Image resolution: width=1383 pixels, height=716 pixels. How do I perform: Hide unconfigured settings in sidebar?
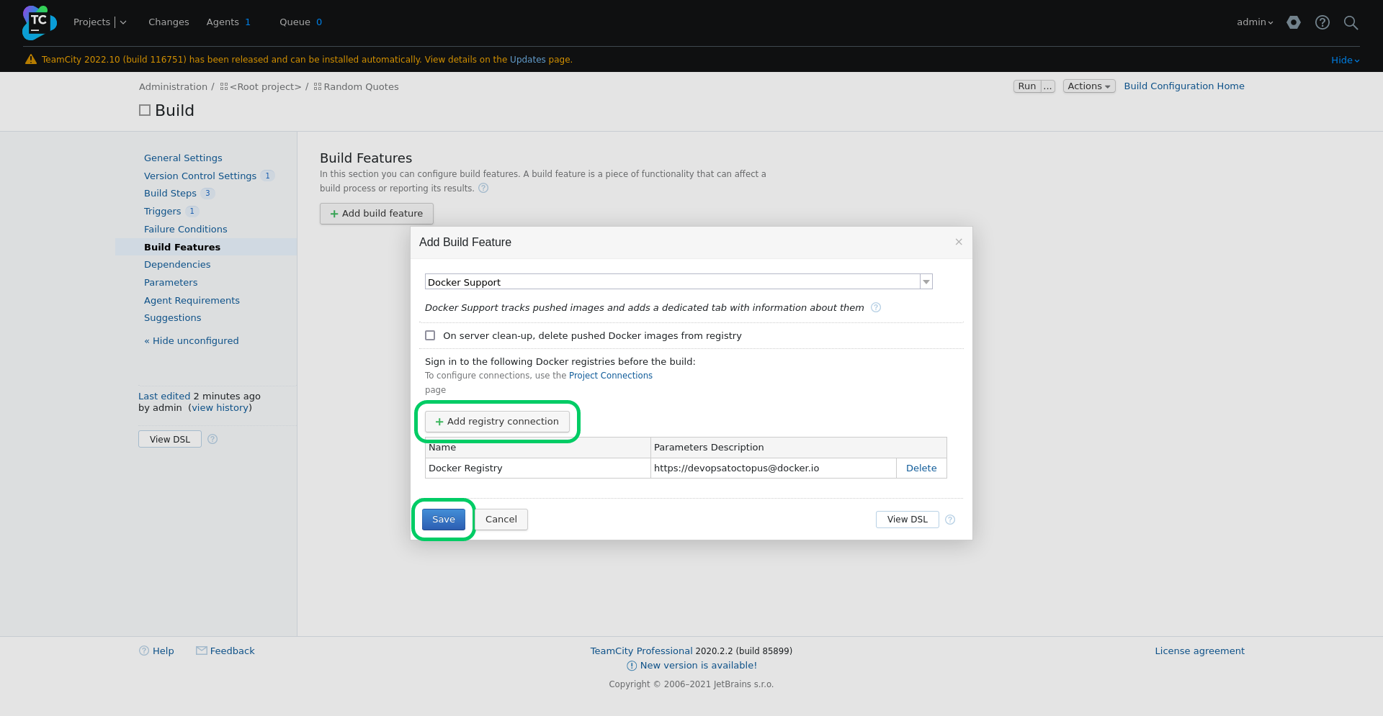click(192, 340)
